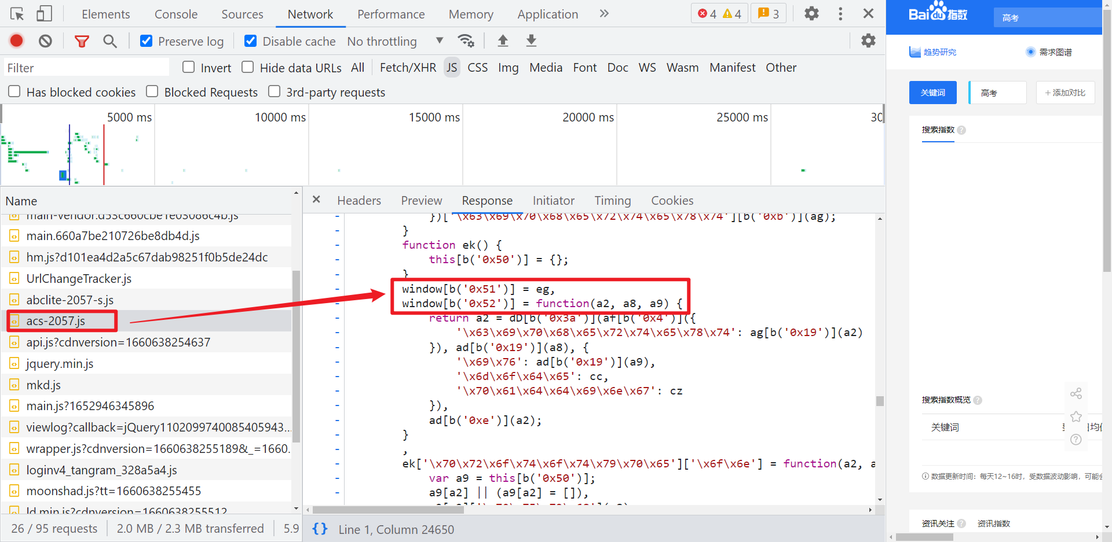This screenshot has height=542, width=1112.
Task: Switch to the Initiator tab
Action: point(554,200)
